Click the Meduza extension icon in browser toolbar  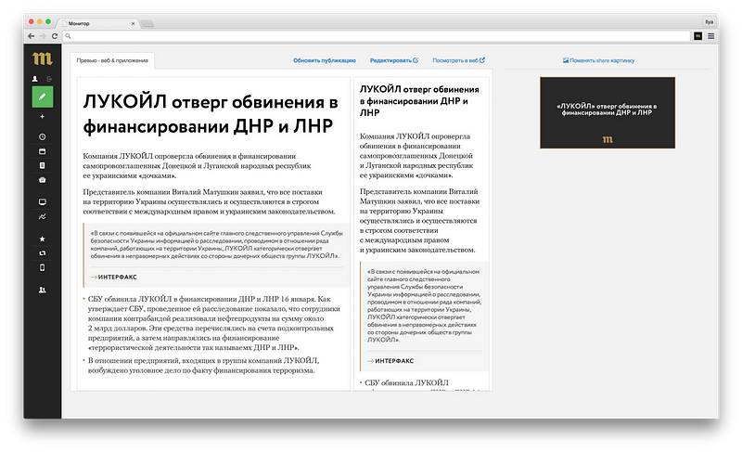698,36
